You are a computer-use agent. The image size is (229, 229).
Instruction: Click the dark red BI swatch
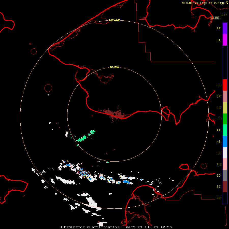point(225,187)
